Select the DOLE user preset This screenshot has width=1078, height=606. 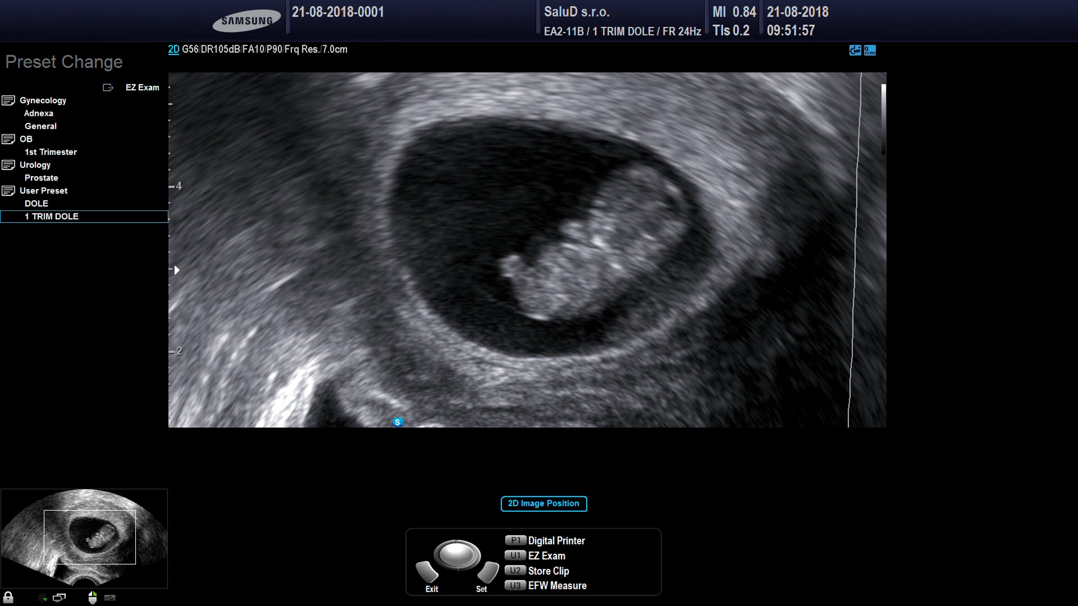[x=36, y=203]
